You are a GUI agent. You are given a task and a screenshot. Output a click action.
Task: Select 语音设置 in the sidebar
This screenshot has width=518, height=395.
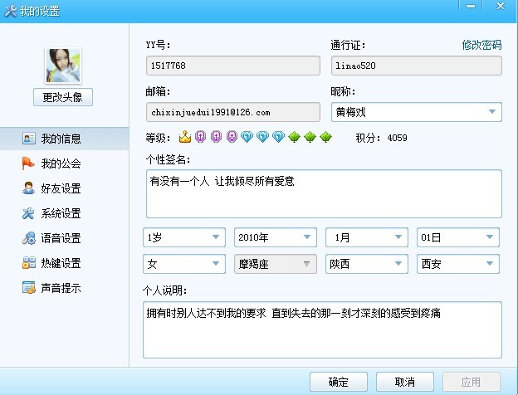click(65, 238)
